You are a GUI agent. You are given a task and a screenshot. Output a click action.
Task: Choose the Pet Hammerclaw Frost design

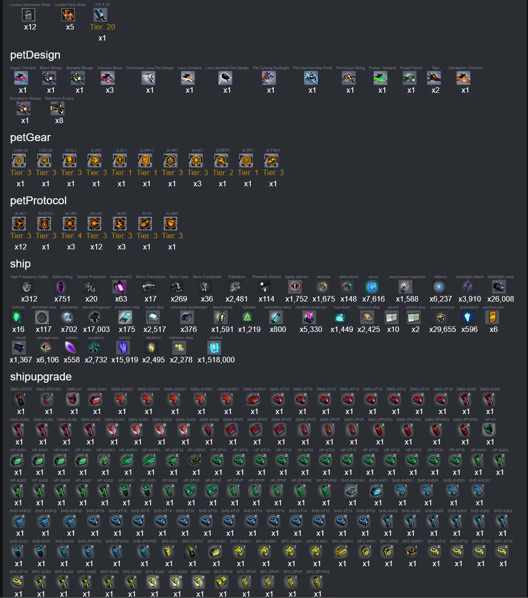click(311, 78)
